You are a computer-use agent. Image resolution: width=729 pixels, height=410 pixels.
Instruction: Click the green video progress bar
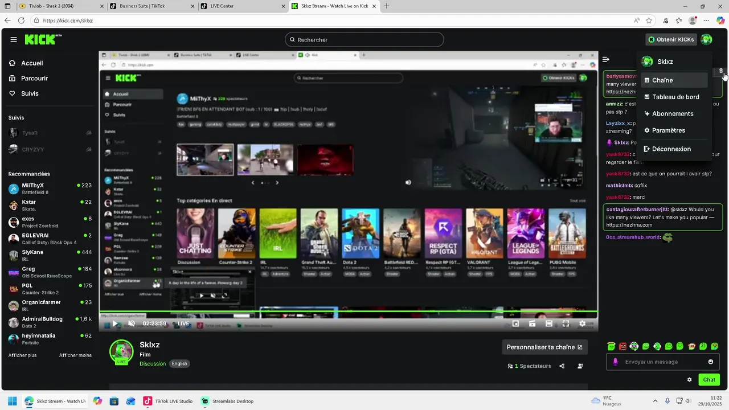(x=348, y=313)
